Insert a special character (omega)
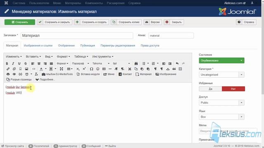The width and height of the screenshot is (264, 148). click(x=92, y=69)
